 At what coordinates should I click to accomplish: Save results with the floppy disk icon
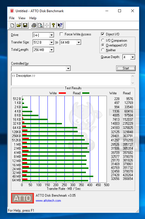(25, 25)
